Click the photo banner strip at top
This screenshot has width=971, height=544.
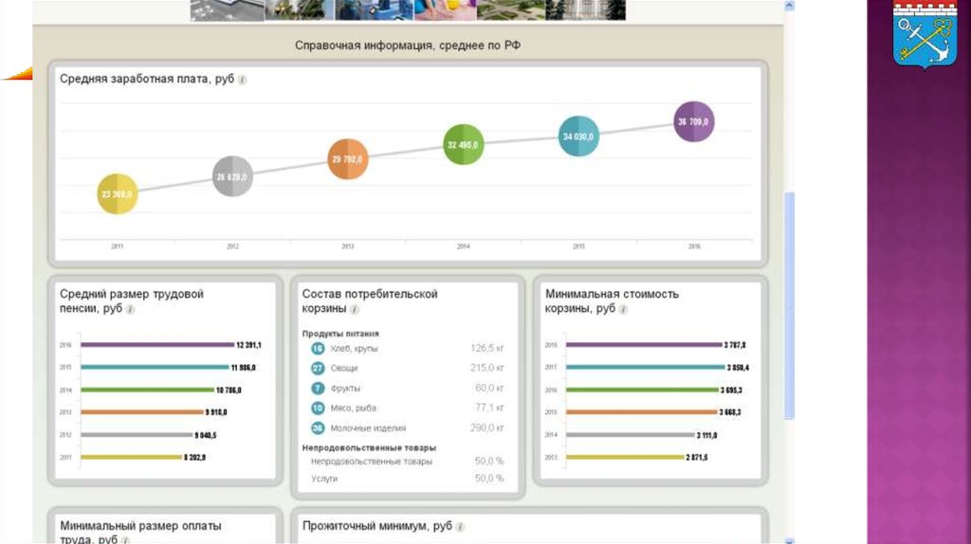[x=408, y=9]
